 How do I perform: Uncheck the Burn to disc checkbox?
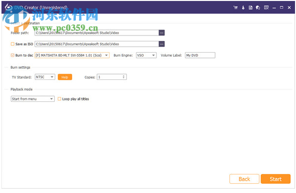[12, 55]
